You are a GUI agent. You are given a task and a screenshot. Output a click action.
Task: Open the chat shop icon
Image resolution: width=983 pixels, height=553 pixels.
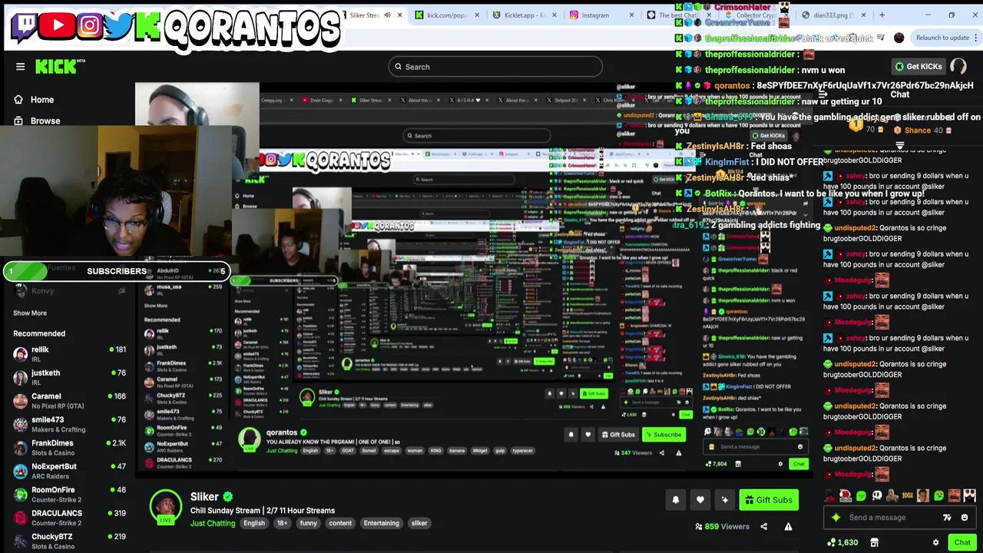[874, 542]
